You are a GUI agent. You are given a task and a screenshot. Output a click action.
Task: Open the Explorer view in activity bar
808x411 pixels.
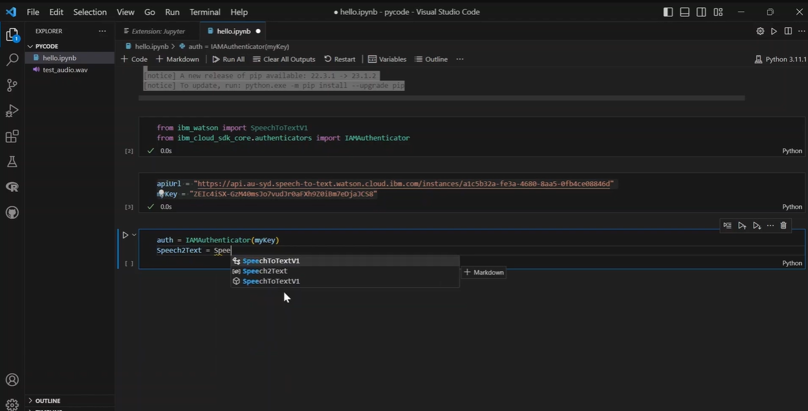click(x=12, y=36)
